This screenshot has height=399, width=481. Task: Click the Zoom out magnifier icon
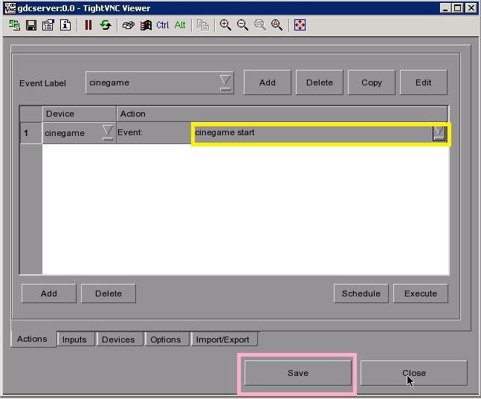242,25
